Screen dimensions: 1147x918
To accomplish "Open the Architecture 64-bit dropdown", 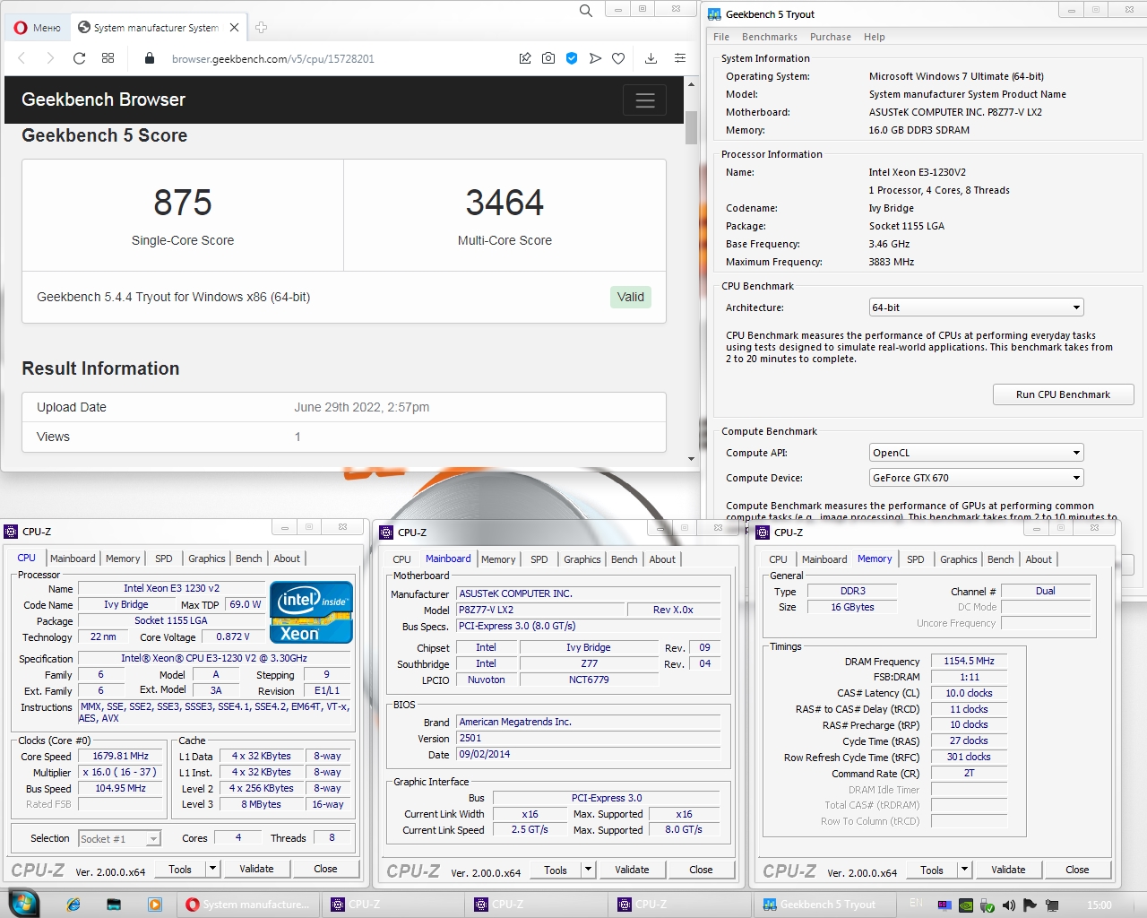I will (x=976, y=307).
